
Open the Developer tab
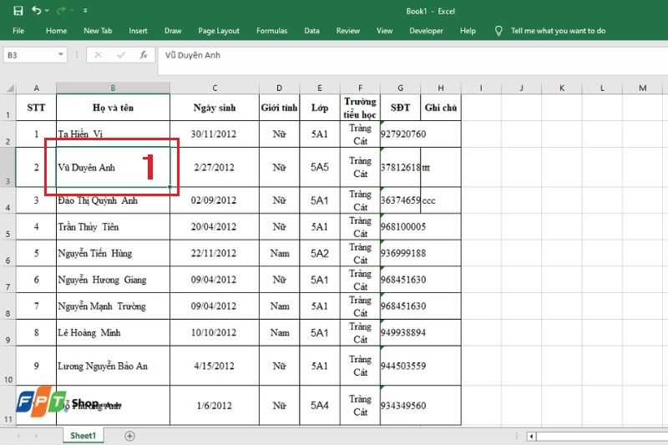pyautogui.click(x=426, y=31)
